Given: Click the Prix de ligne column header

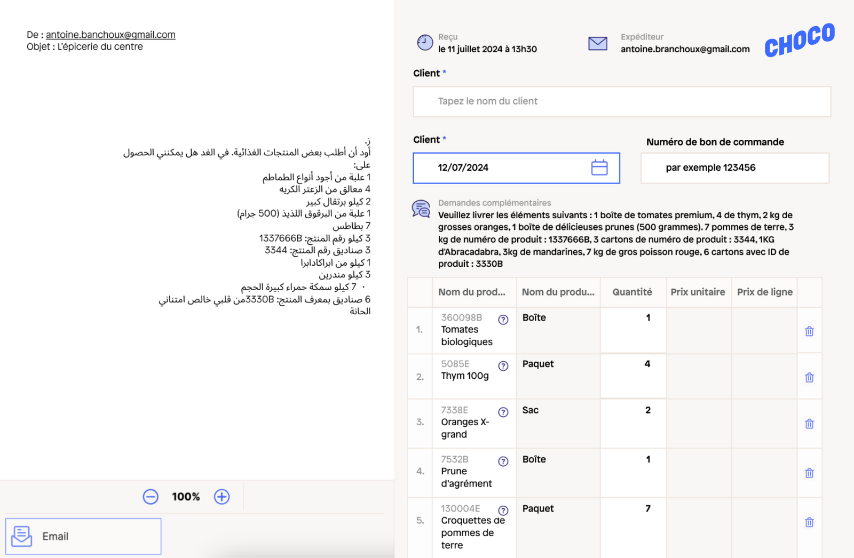Looking at the screenshot, I should coord(764,292).
